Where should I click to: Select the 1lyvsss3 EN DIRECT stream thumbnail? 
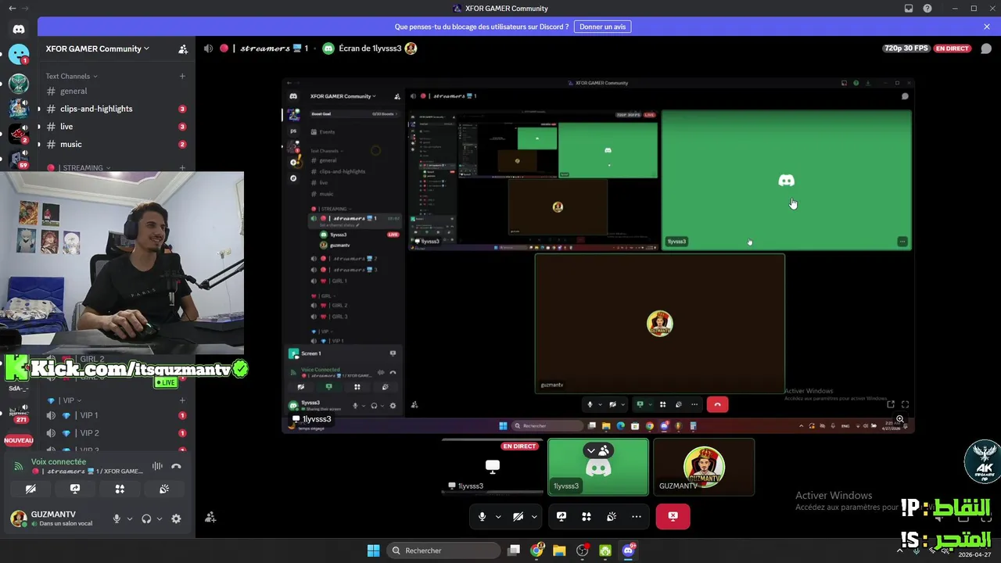click(493, 467)
